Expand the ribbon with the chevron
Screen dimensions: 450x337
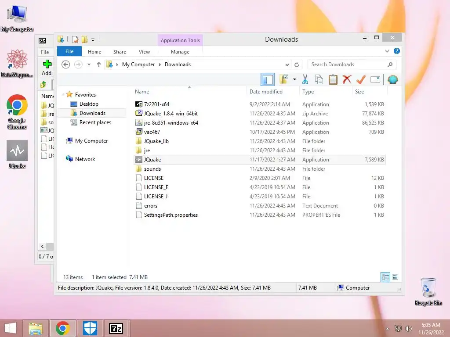(x=387, y=51)
